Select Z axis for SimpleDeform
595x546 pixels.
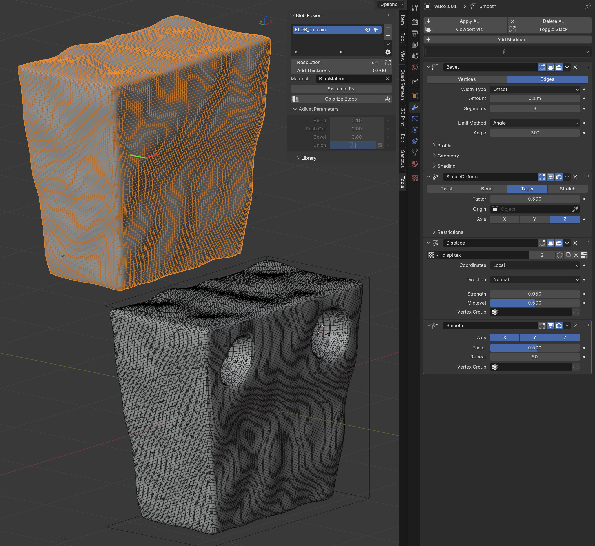pos(565,219)
